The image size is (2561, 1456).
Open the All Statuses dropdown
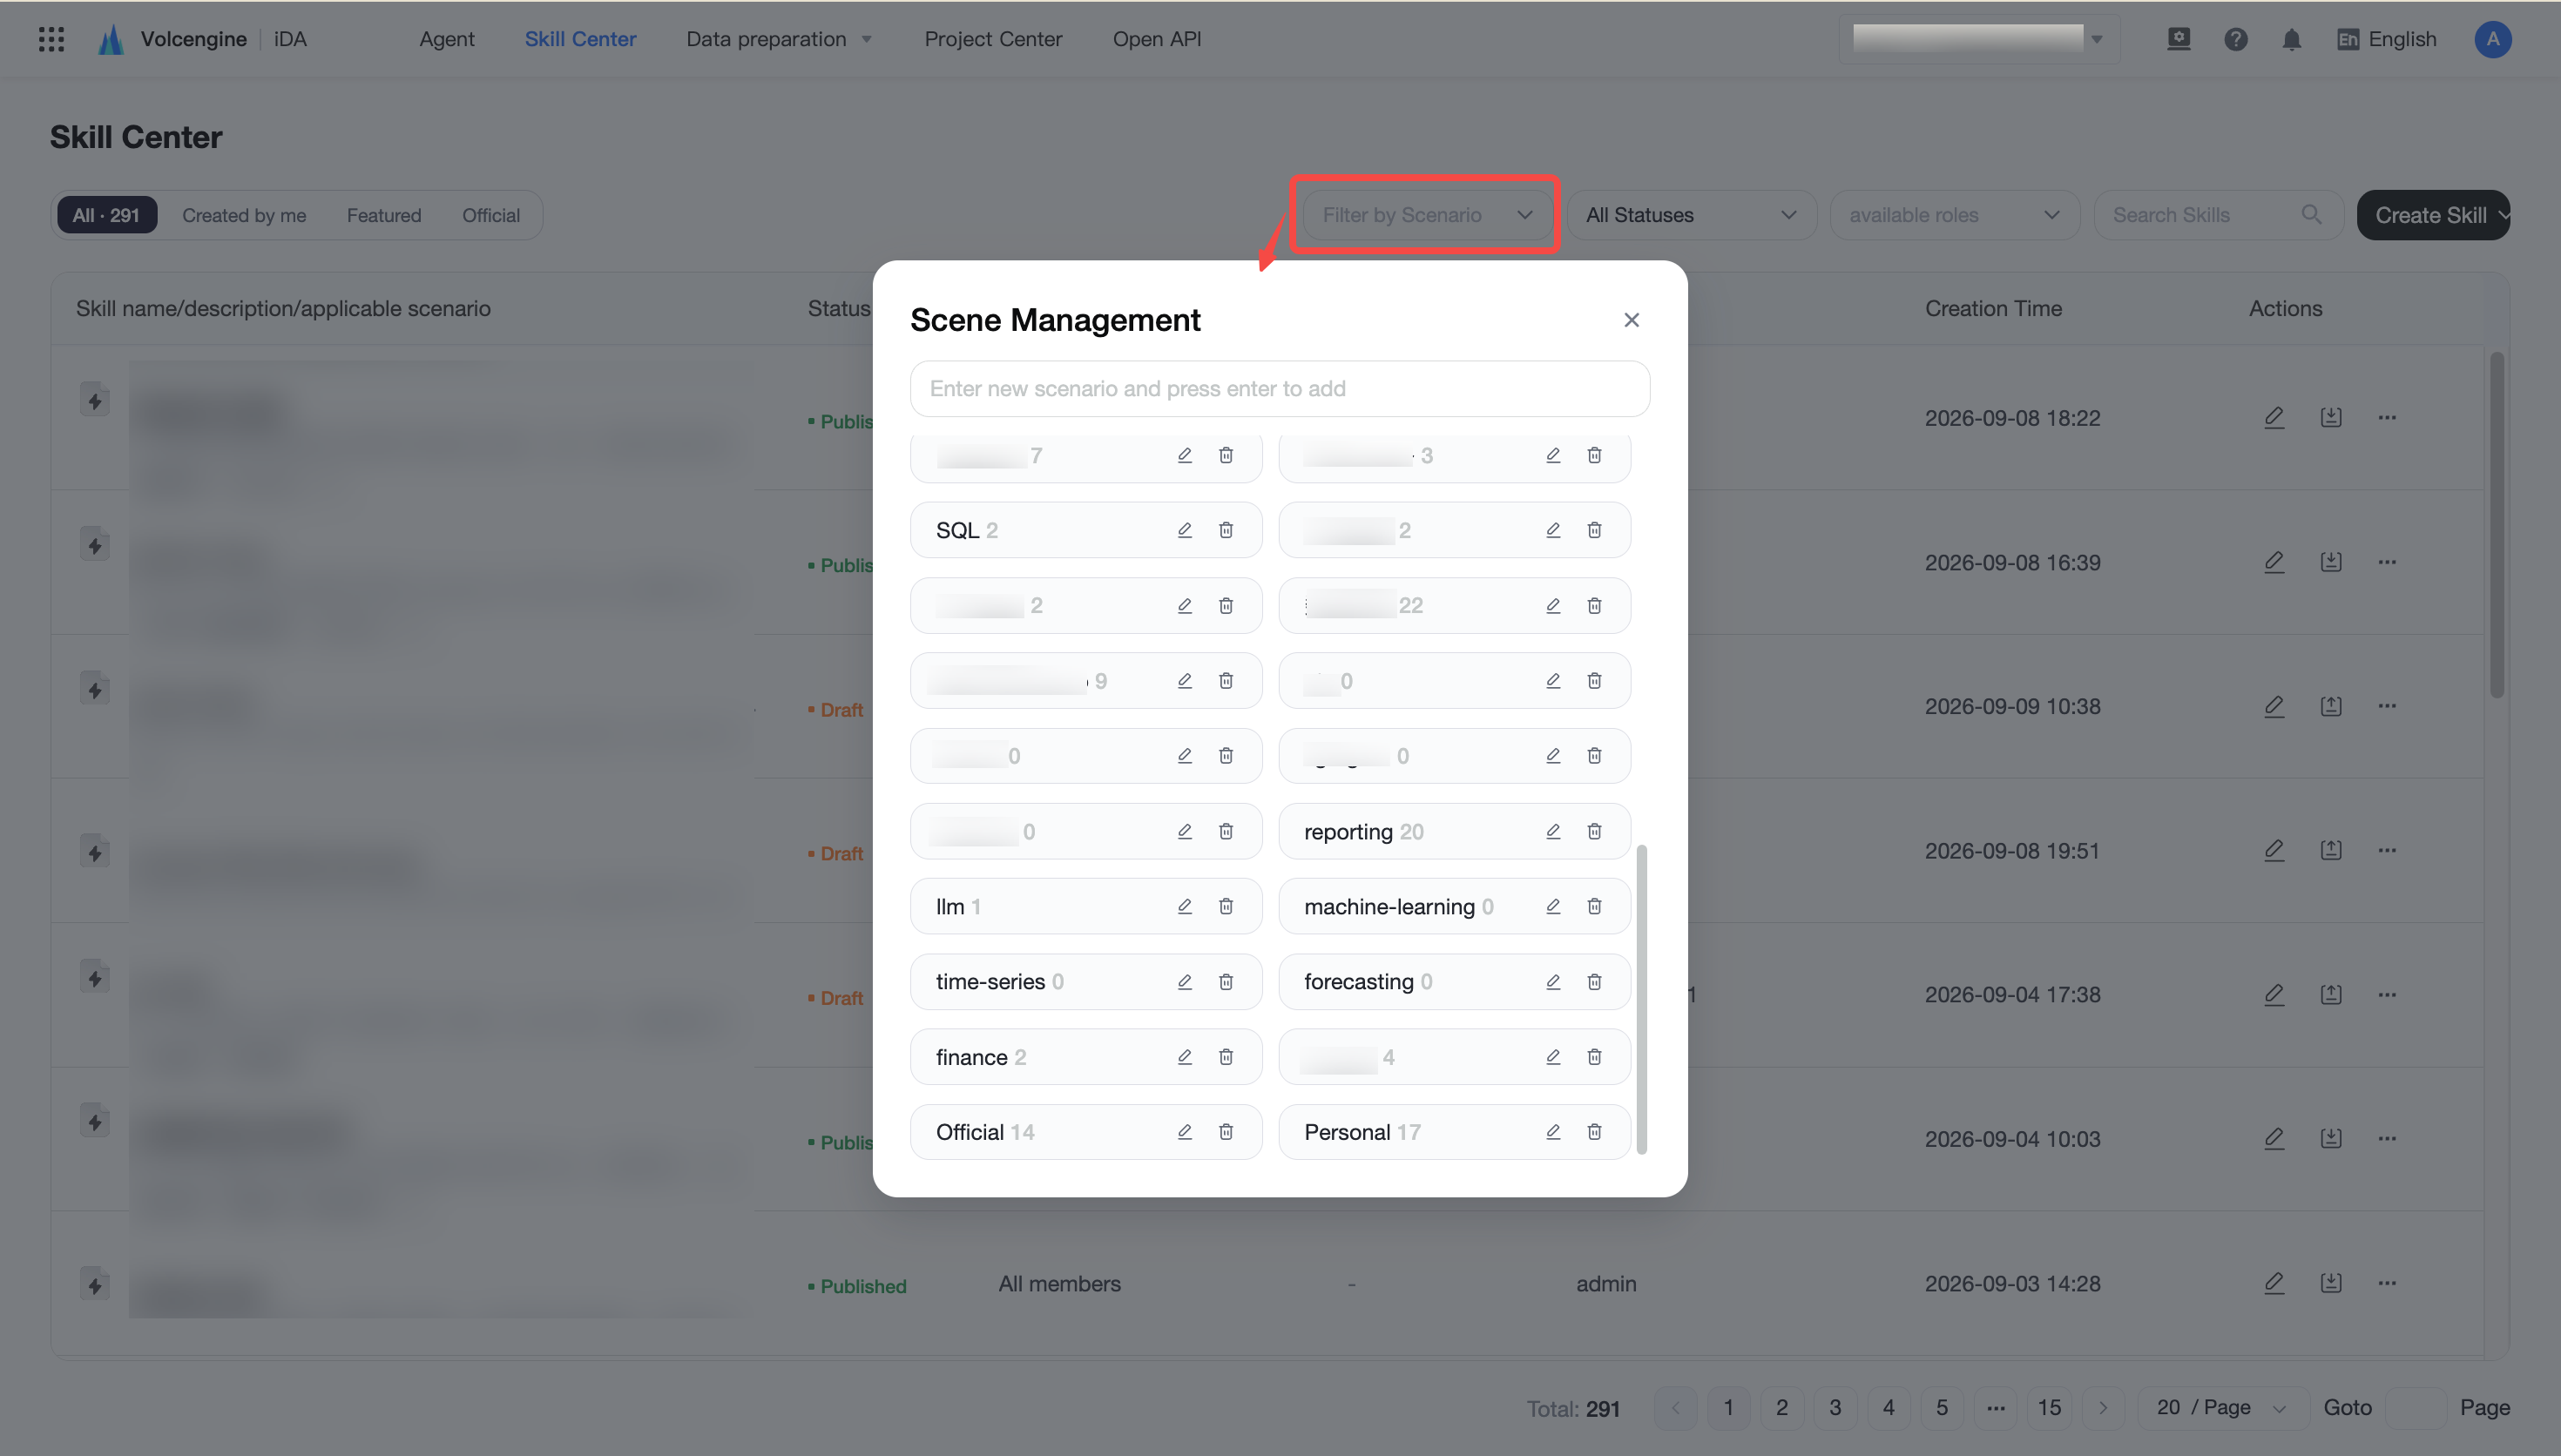(x=1691, y=215)
